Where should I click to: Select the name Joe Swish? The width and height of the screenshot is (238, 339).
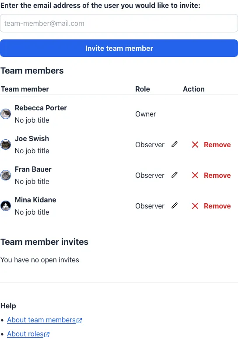point(32,138)
